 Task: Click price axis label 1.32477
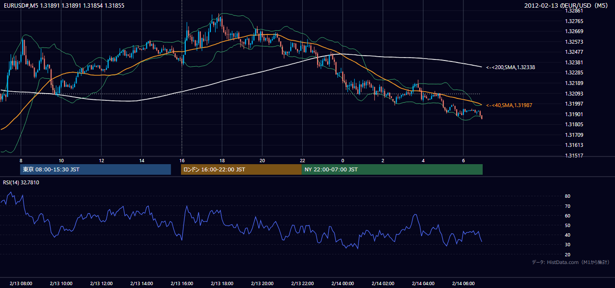(x=575, y=52)
